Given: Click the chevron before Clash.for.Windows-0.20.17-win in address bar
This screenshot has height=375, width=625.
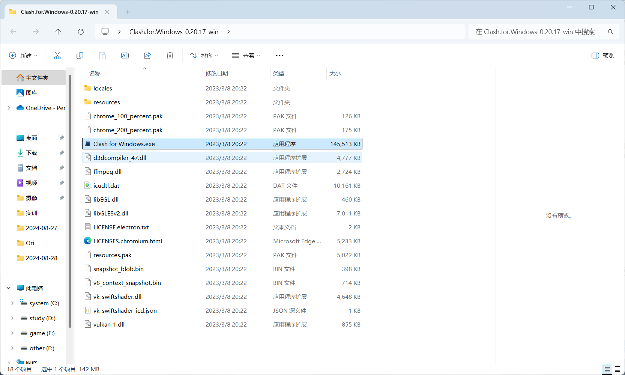Looking at the screenshot, I should click(x=119, y=32).
